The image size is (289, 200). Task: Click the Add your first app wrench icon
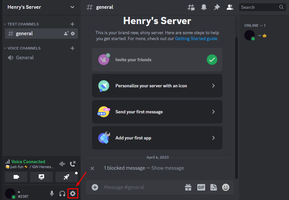[x=104, y=138]
